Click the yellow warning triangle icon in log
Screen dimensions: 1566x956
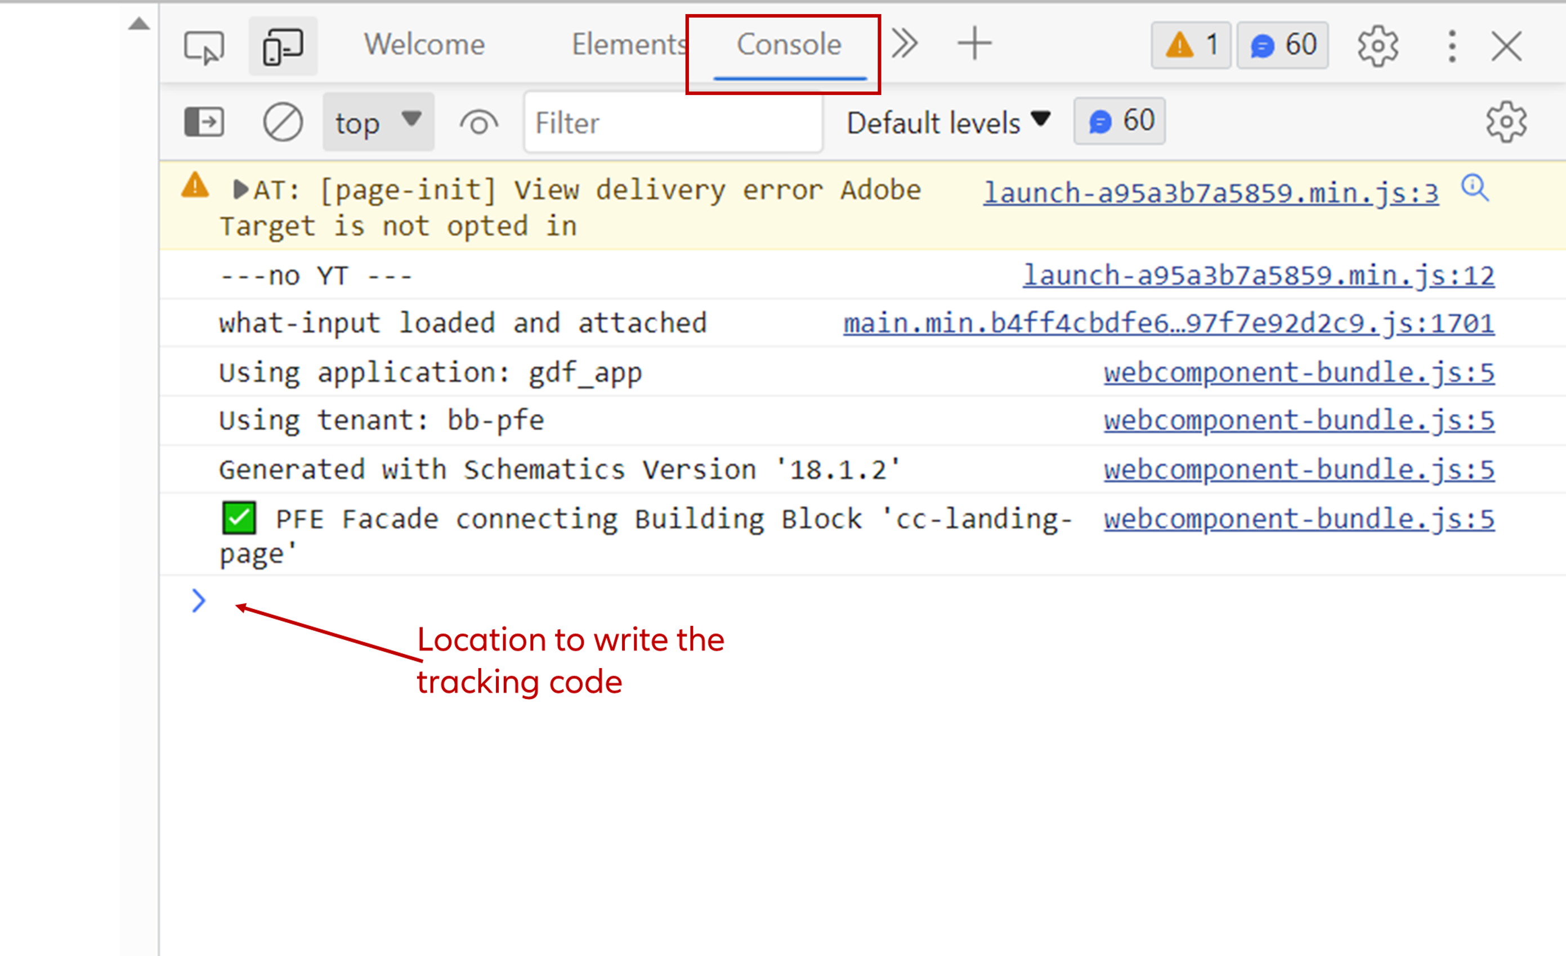click(x=195, y=186)
